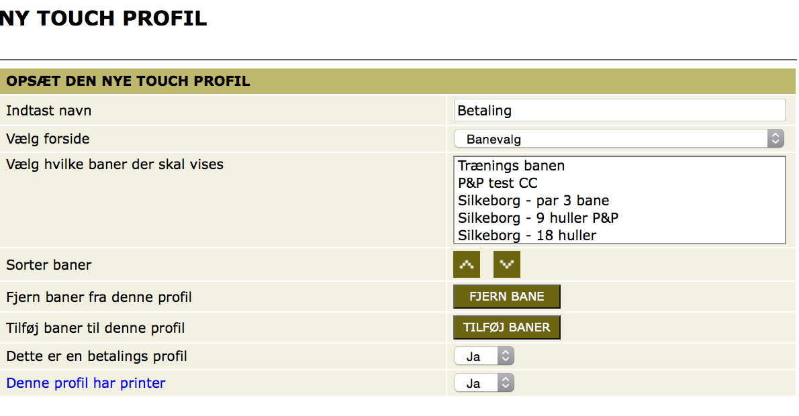The height and width of the screenshot is (416, 799).
Task: Click the 'Sorter baner' label
Action: [49, 265]
